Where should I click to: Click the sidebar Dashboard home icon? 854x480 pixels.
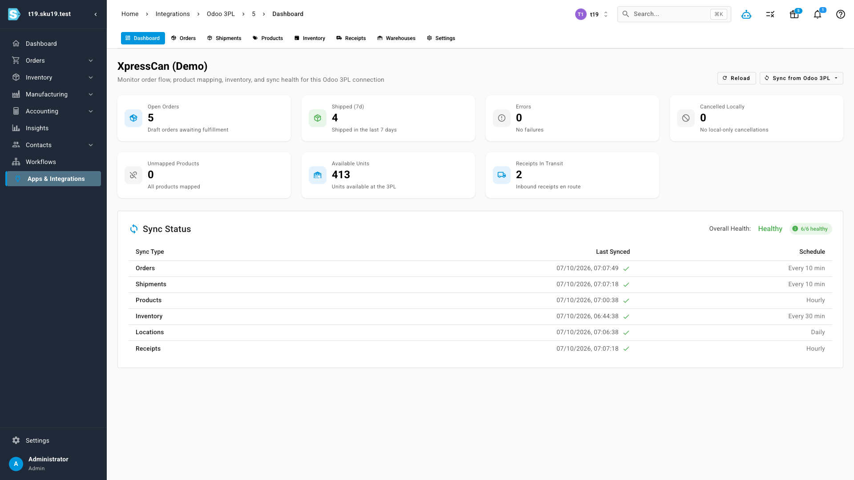coord(16,44)
